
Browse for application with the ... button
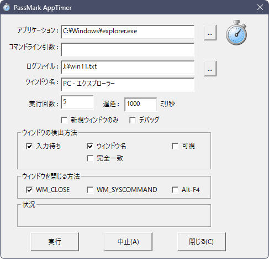(210, 33)
